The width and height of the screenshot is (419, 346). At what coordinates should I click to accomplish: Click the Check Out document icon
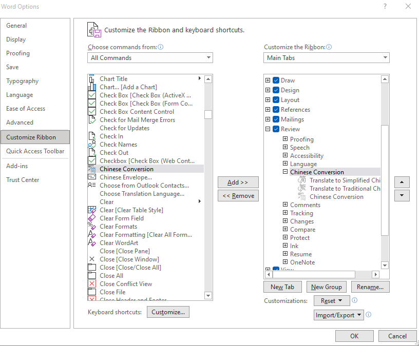coord(92,153)
